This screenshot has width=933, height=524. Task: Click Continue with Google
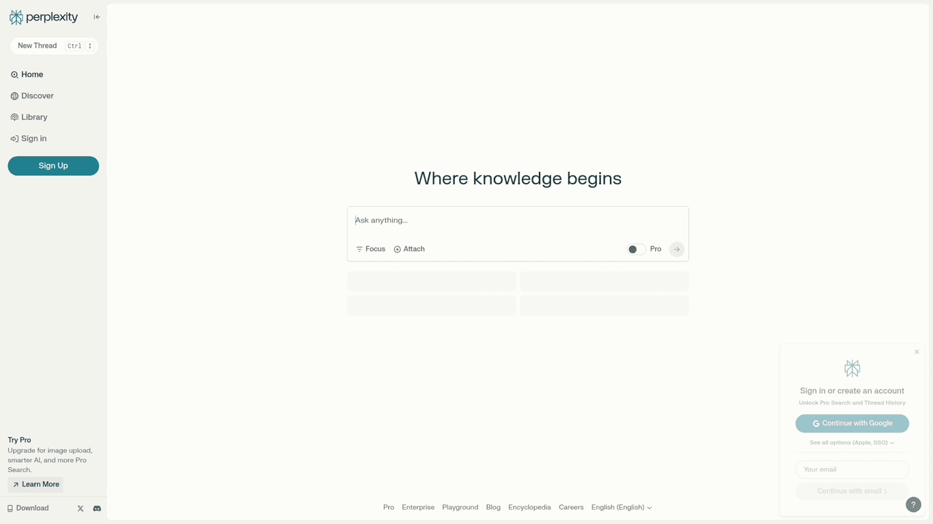pos(852,424)
